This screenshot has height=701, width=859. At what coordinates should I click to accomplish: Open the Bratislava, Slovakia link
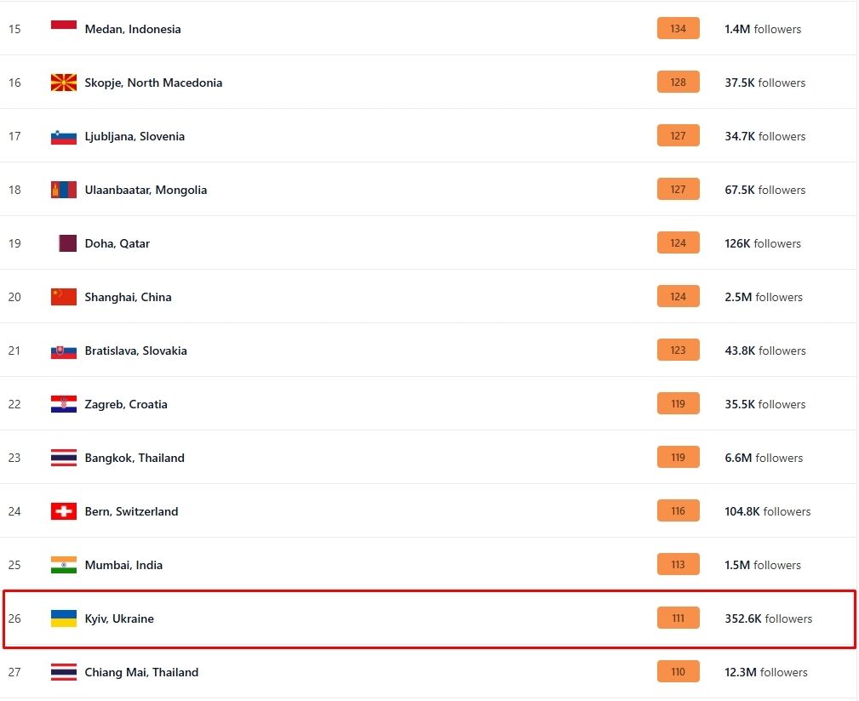point(135,350)
